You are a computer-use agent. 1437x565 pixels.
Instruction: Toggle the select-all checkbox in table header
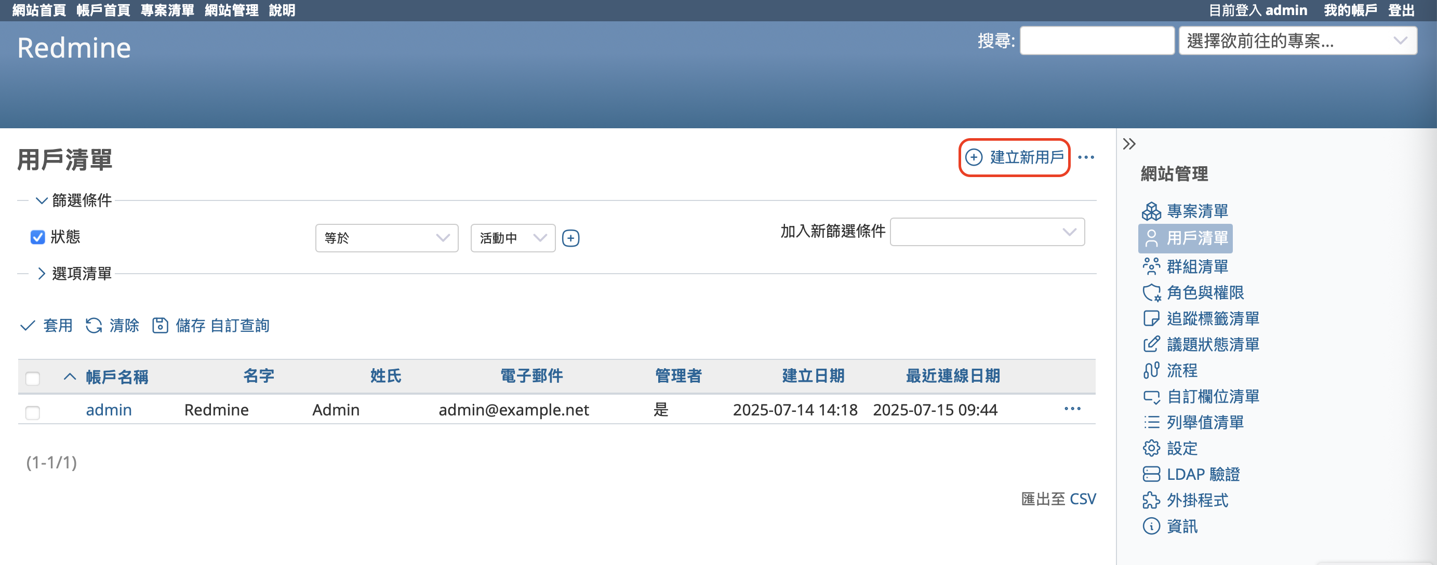(x=33, y=379)
